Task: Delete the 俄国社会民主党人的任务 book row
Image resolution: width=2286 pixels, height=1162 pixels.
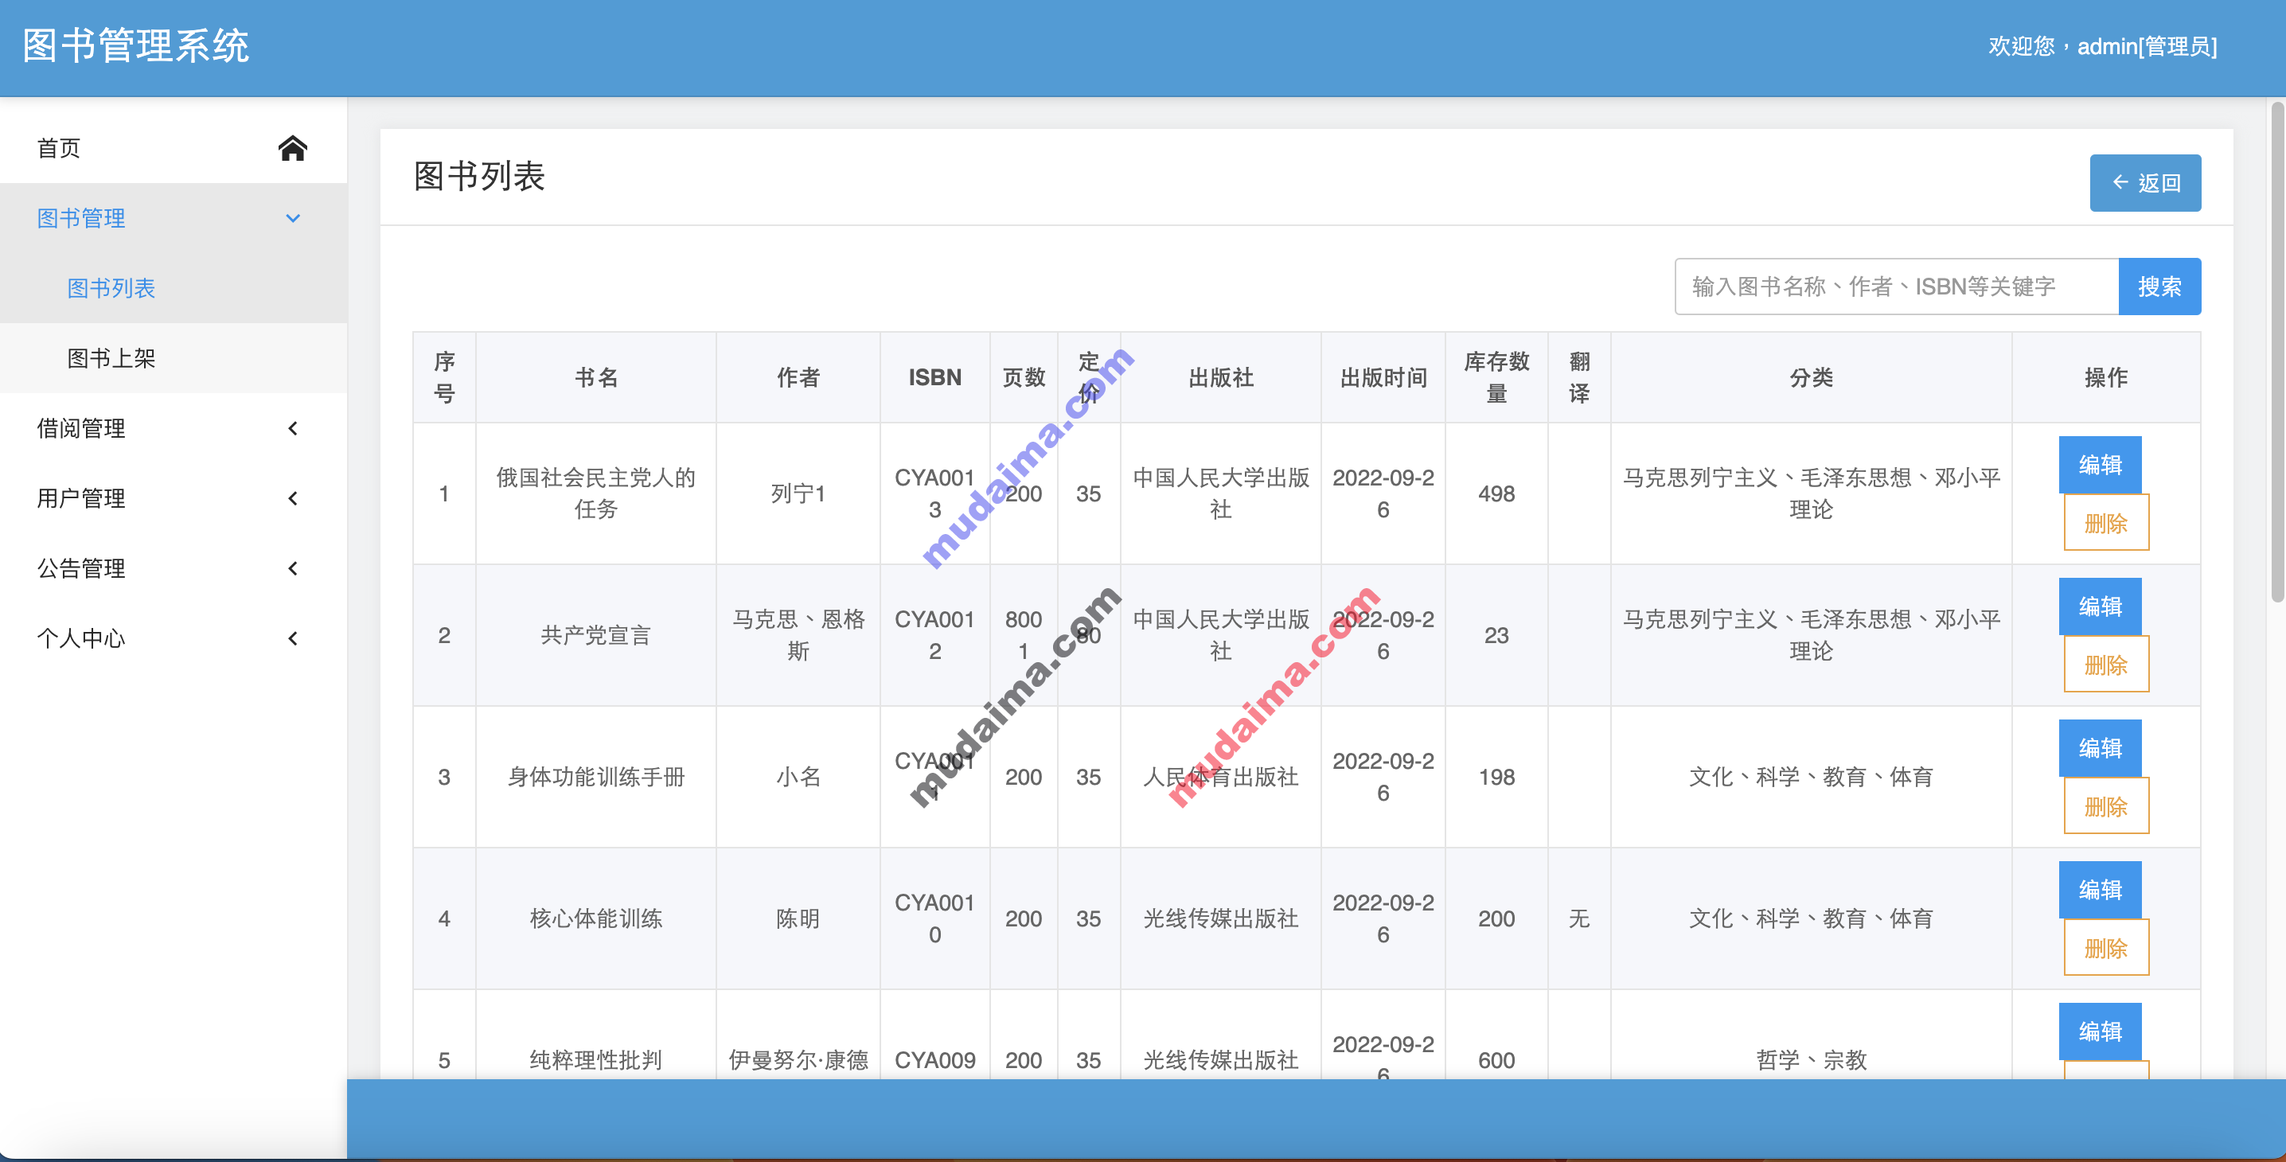Action: point(2106,524)
